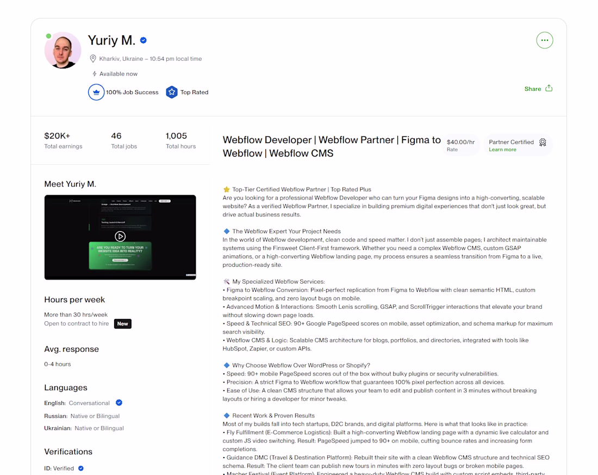Click 'Top-Tier Certified Webflow Partner | Top Rated Plus'
Viewport: 598px width, 475px height.
pyautogui.click(x=302, y=190)
